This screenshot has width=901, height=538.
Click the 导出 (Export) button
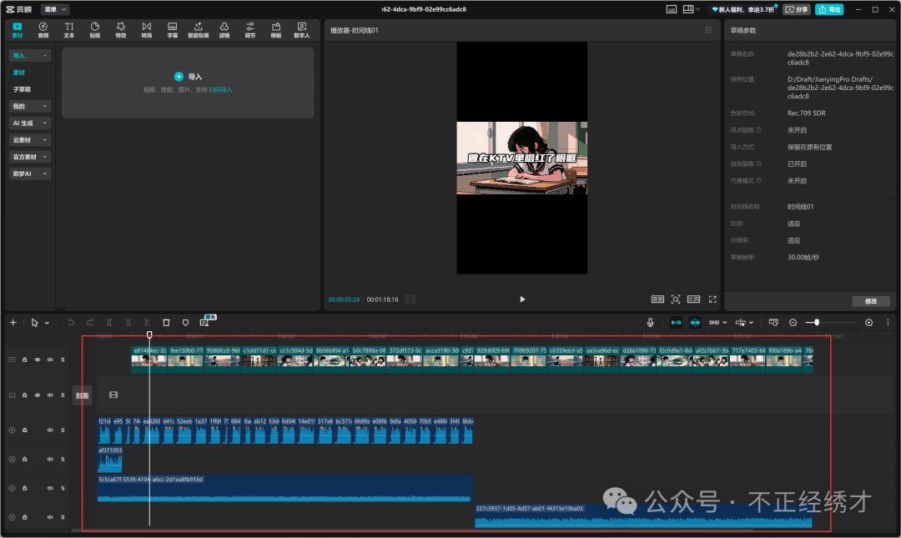tap(829, 9)
